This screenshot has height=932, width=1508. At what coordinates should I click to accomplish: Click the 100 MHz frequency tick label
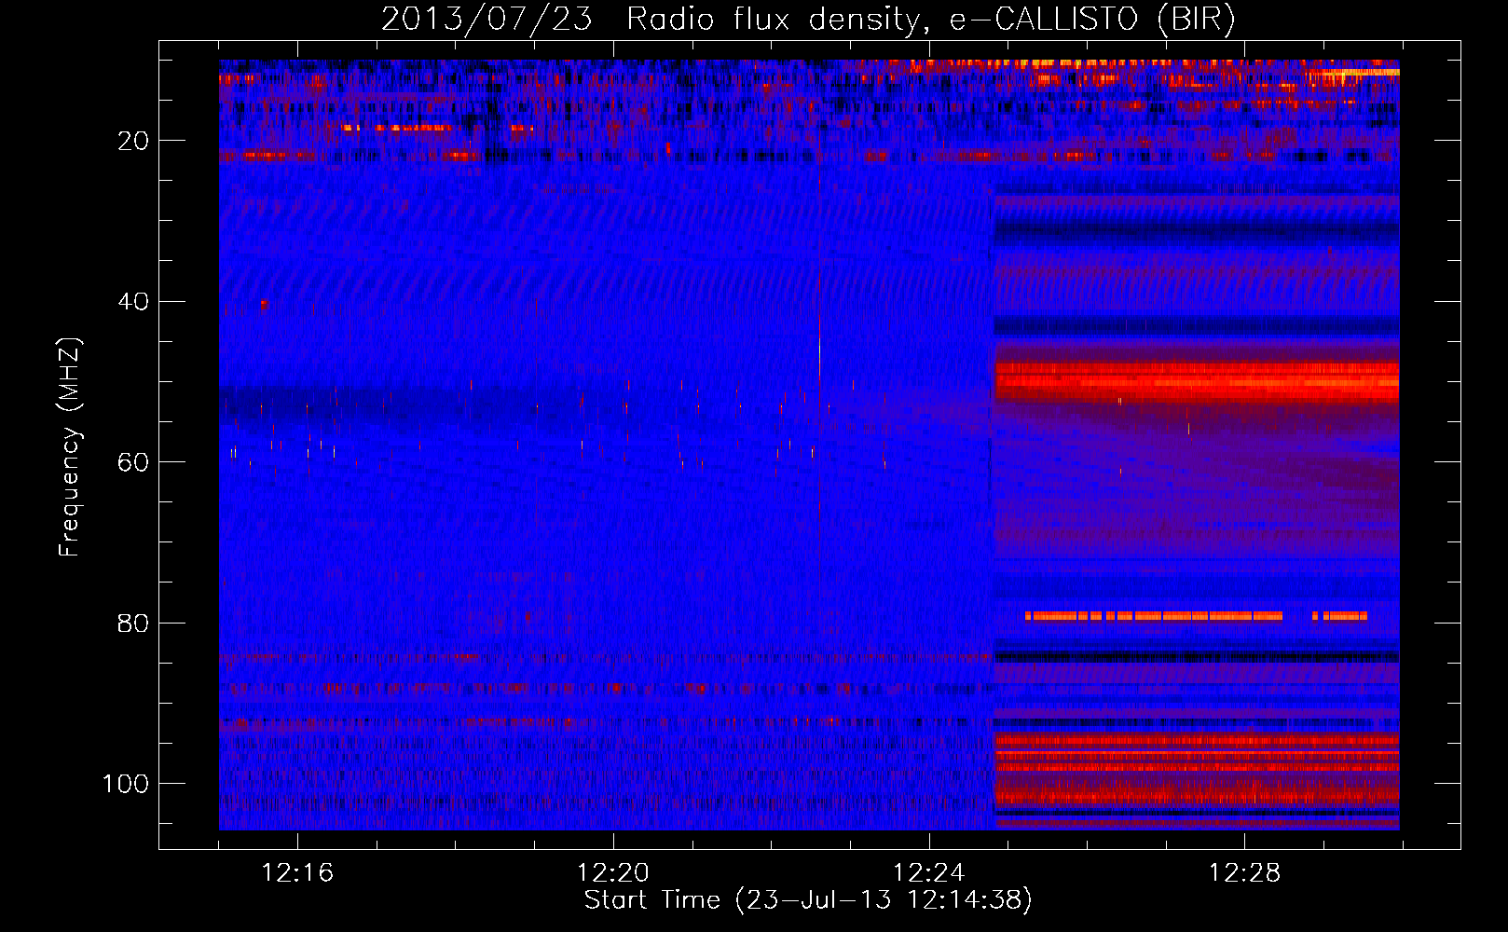pyautogui.click(x=126, y=784)
